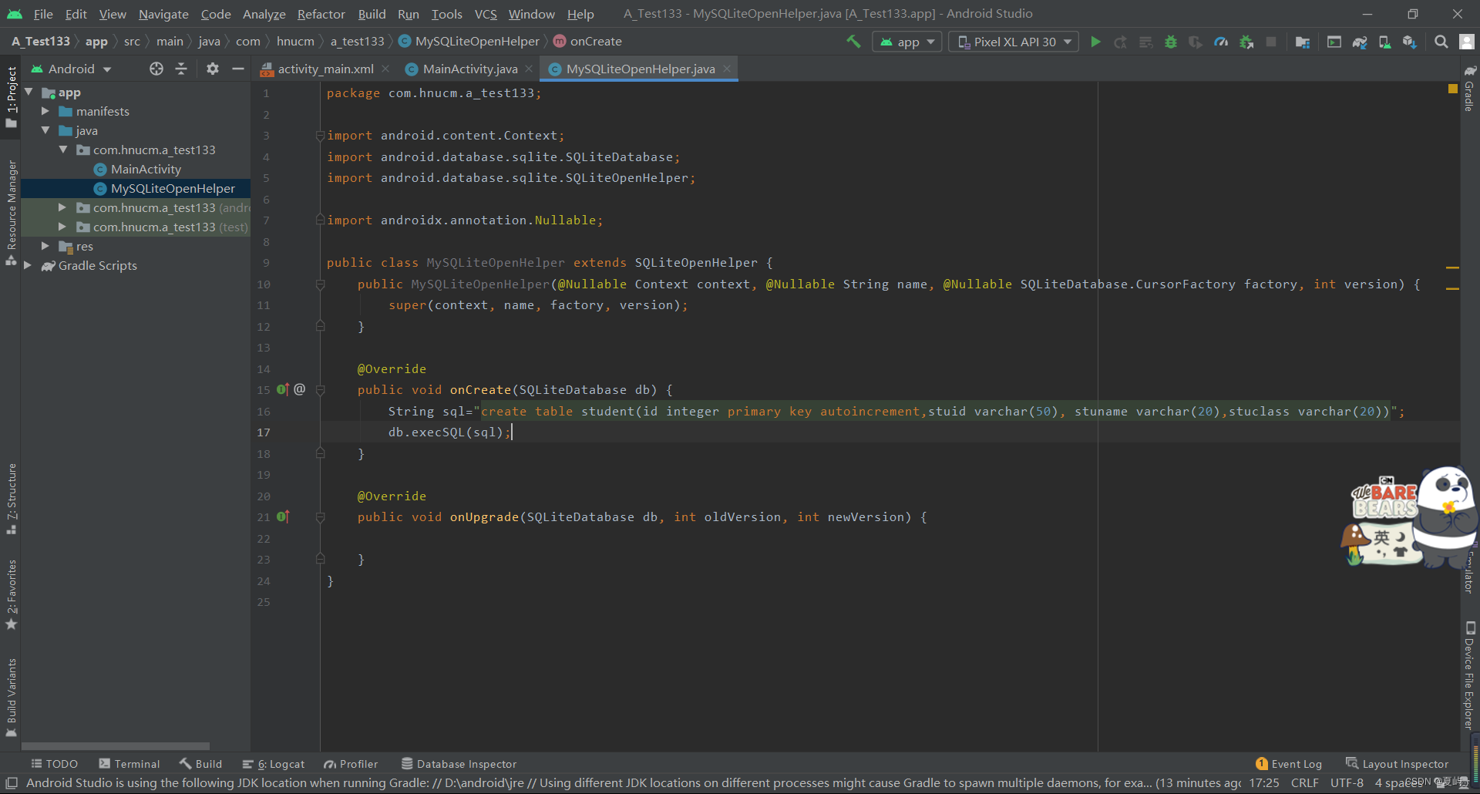Open the app run configuration dropdown
Image resolution: width=1480 pixels, height=794 pixels.
coord(906,42)
